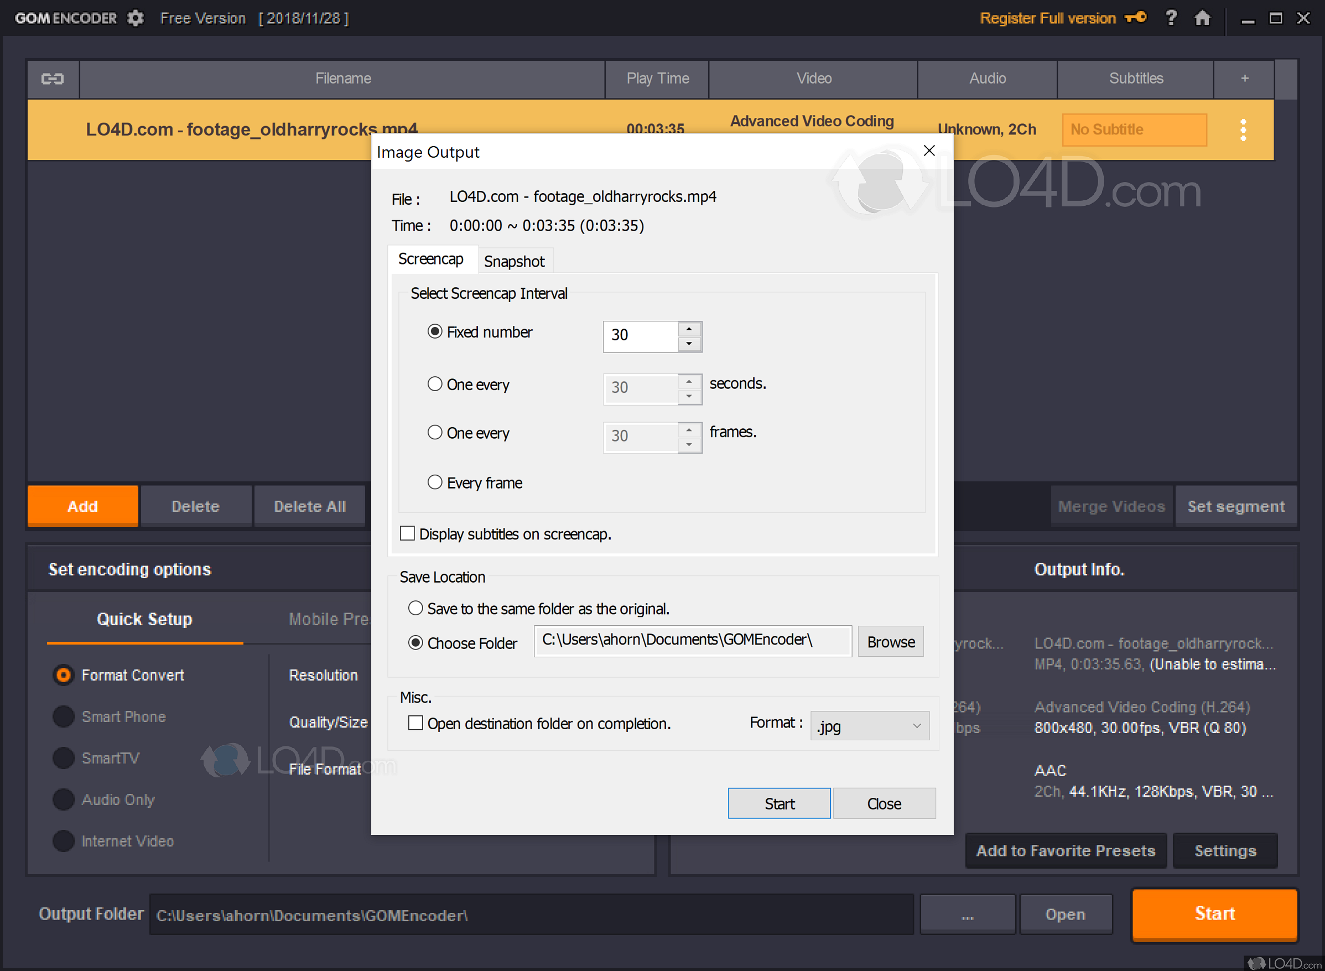Click the Choose Folder path field

tap(692, 641)
